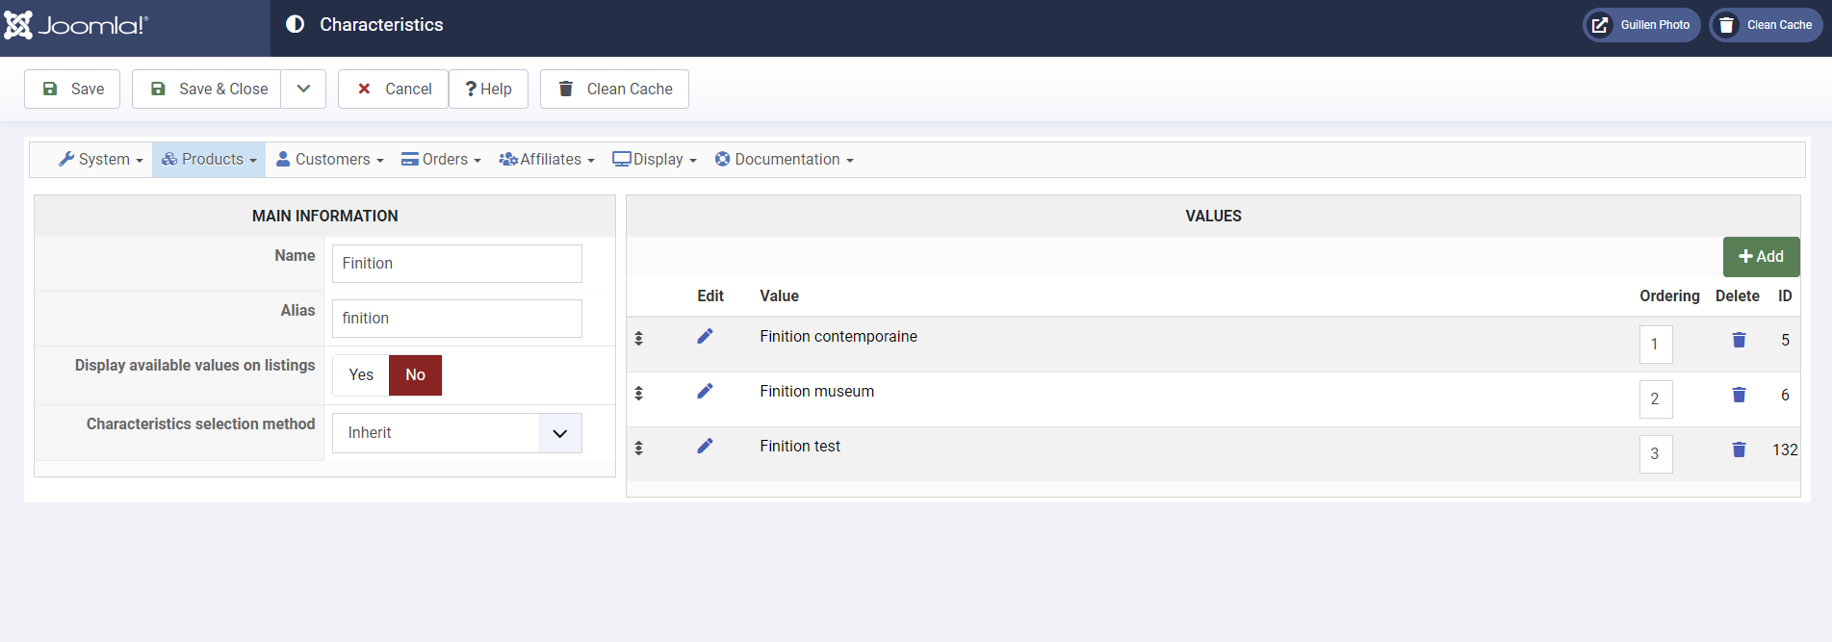The height and width of the screenshot is (642, 1832).
Task: Edit the Finition contemporaine value
Action: (x=705, y=336)
